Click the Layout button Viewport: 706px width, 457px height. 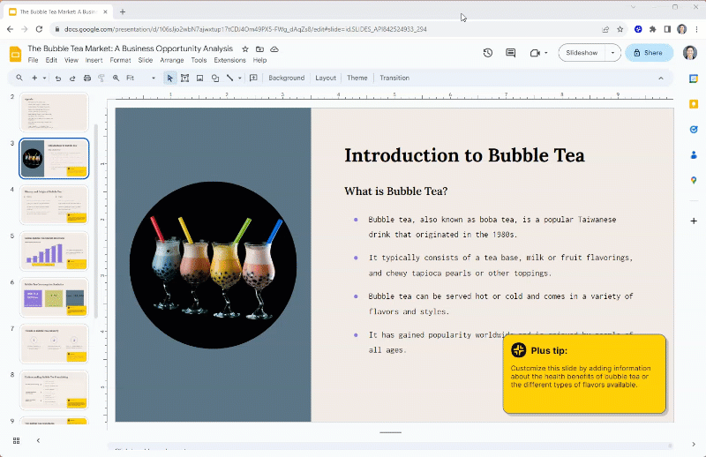(326, 78)
